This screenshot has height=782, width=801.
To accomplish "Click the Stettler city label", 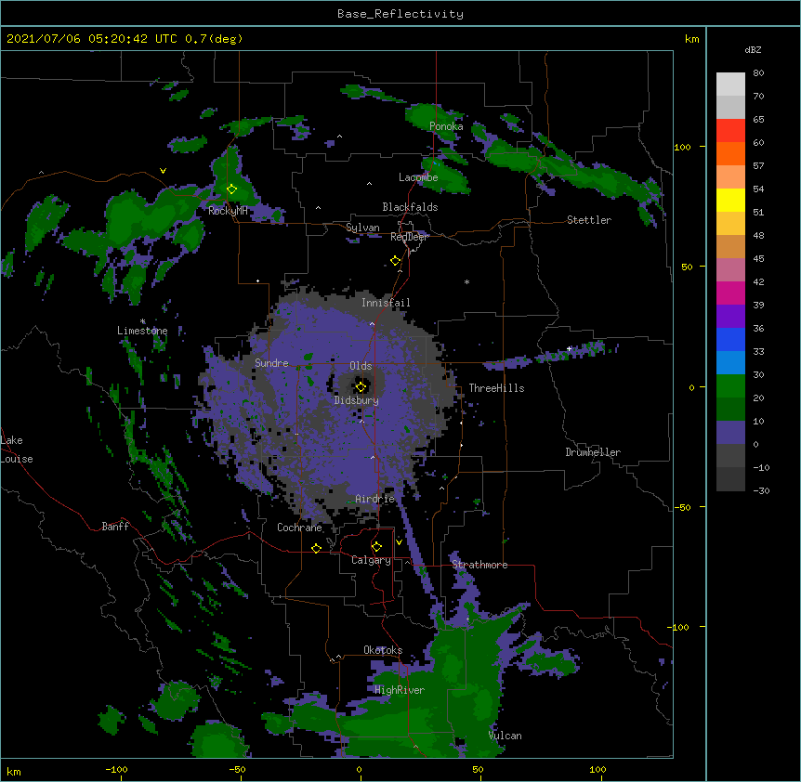I will pyautogui.click(x=589, y=220).
